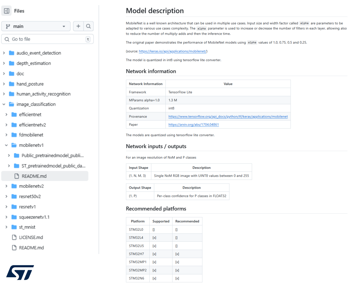Click the resnet50v2 folder icon
The width and height of the screenshot is (349, 288).
14,196
